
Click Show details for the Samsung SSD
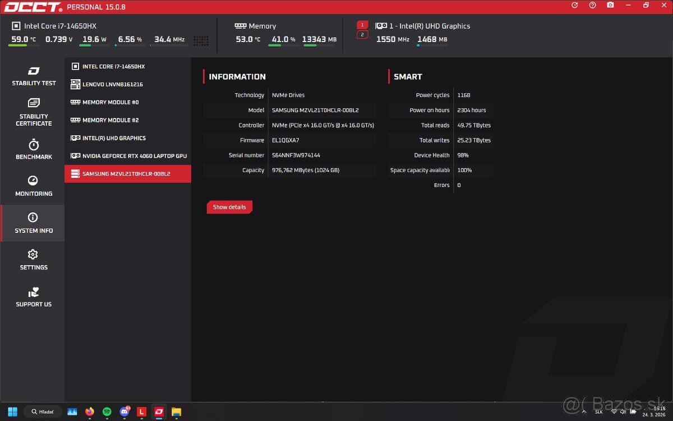click(x=229, y=207)
